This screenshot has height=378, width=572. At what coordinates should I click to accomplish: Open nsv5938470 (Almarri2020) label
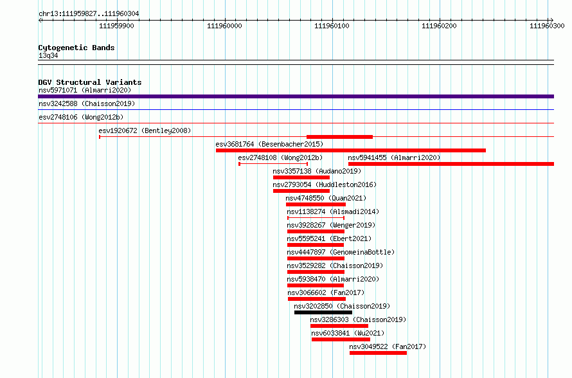333,279
